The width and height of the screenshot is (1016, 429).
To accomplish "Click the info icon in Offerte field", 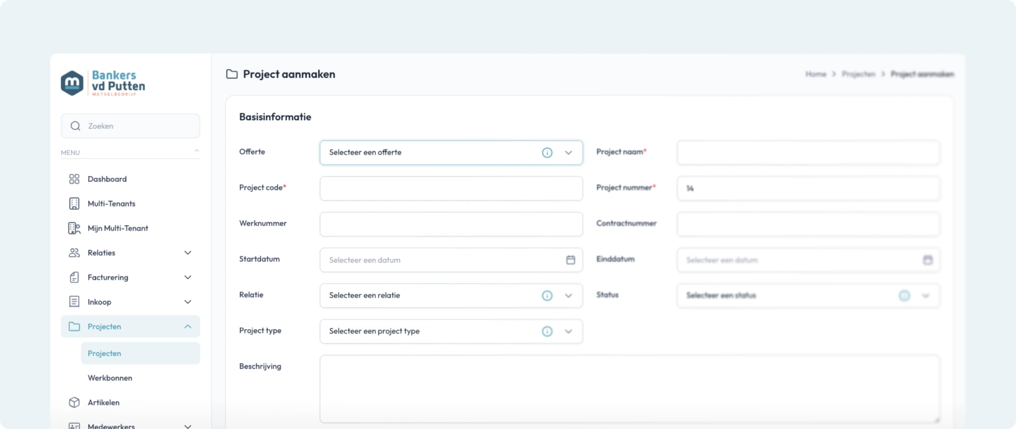I will pyautogui.click(x=547, y=152).
